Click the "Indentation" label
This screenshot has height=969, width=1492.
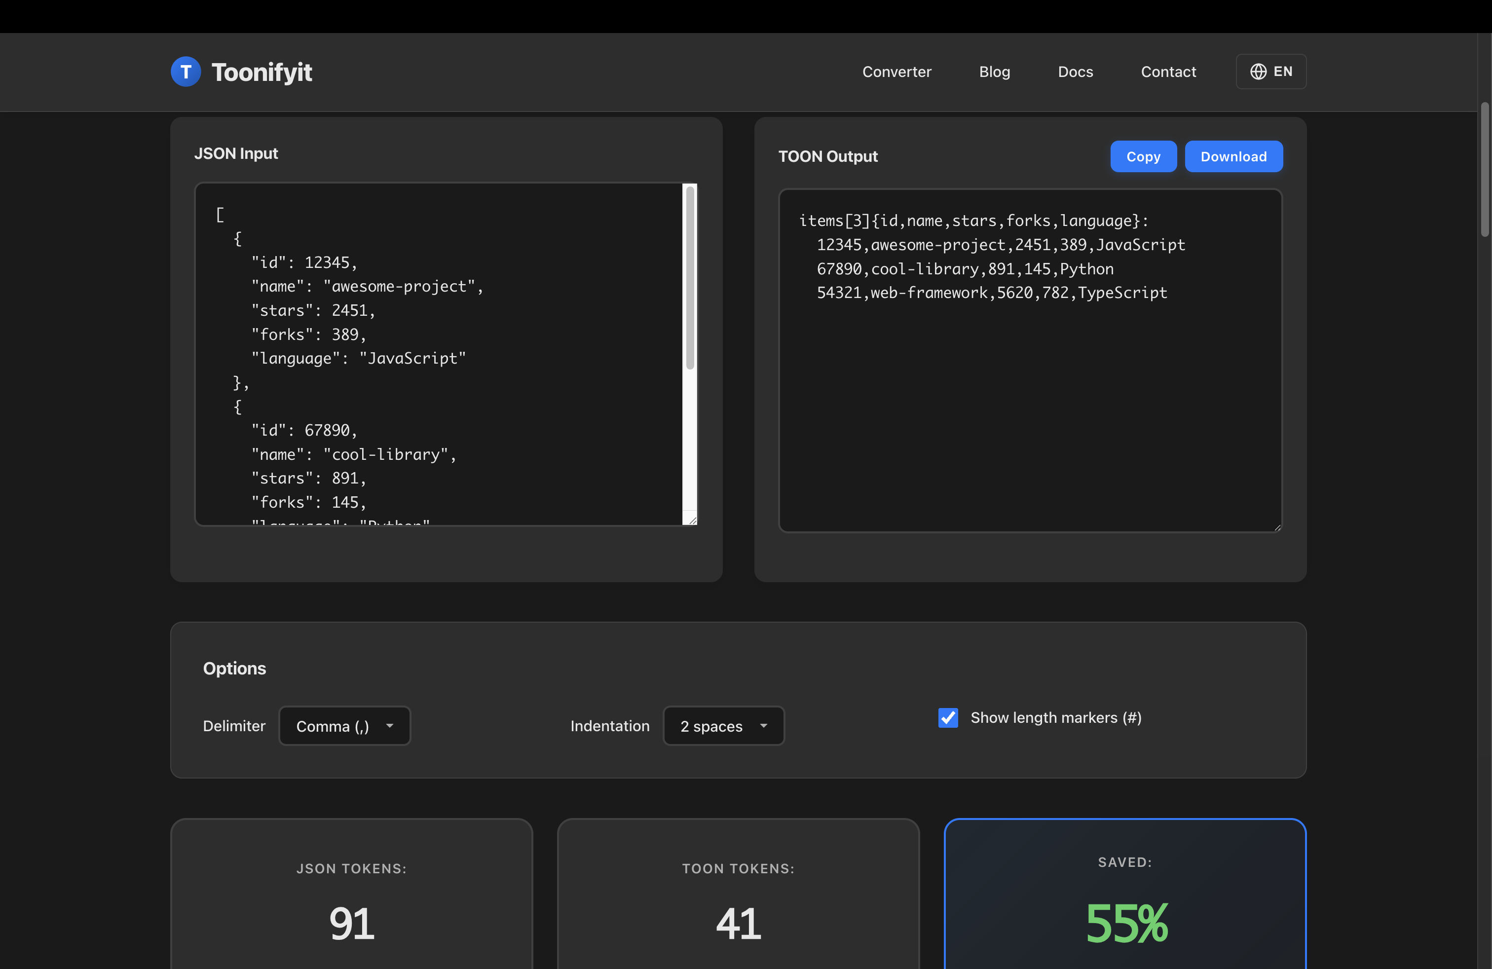click(609, 726)
